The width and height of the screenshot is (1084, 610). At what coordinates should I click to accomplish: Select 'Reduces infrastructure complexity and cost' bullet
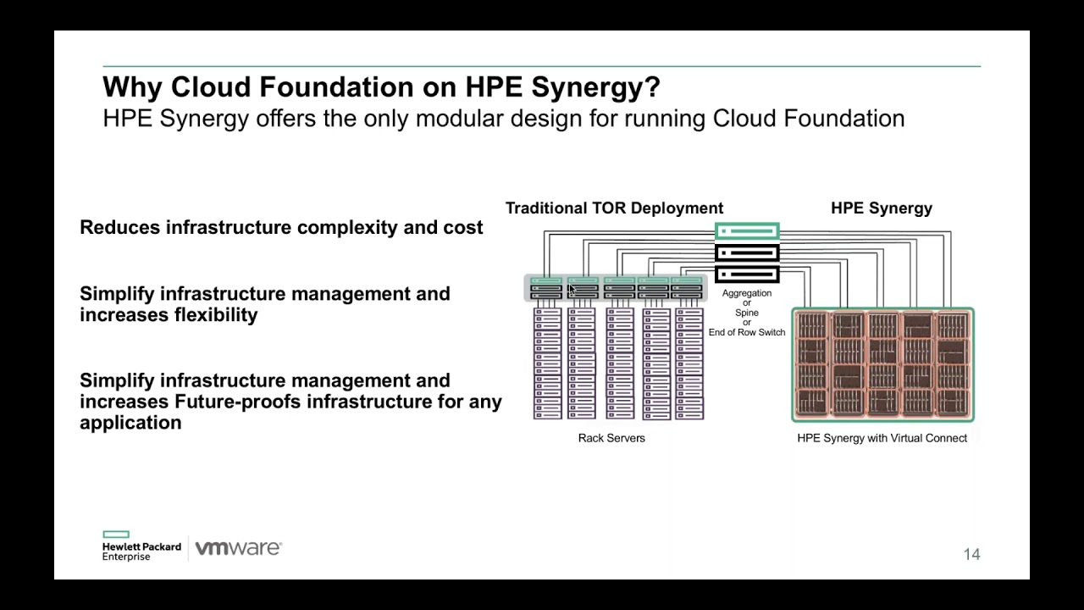tap(281, 227)
